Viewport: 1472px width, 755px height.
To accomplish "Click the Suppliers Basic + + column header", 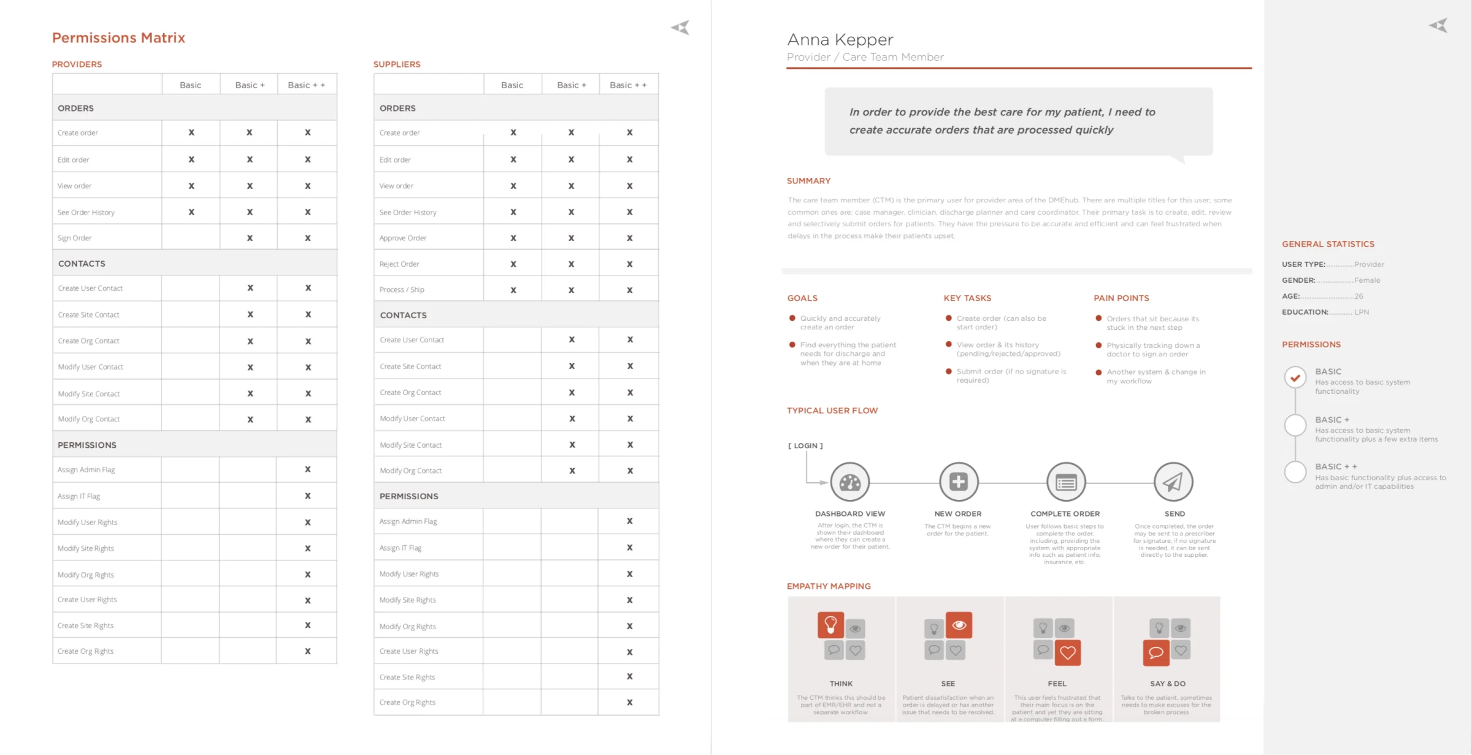I will 628,85.
